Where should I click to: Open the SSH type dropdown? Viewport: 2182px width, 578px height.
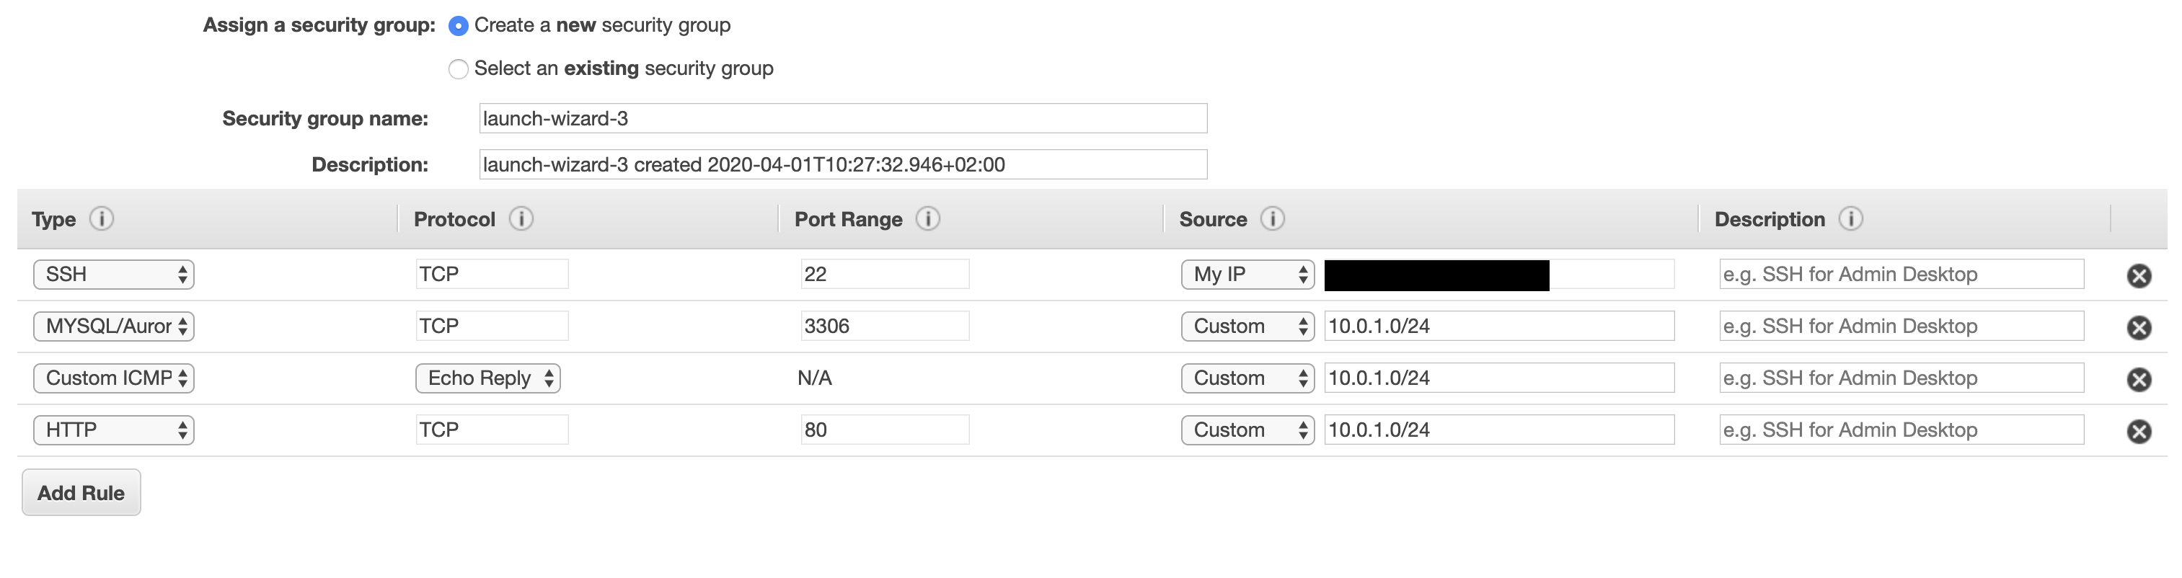(113, 274)
